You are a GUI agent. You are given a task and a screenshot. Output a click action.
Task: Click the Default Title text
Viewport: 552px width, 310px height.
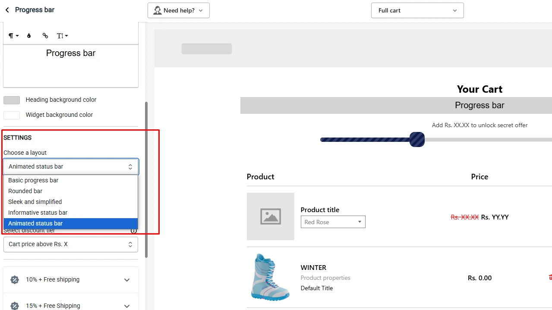click(x=317, y=288)
